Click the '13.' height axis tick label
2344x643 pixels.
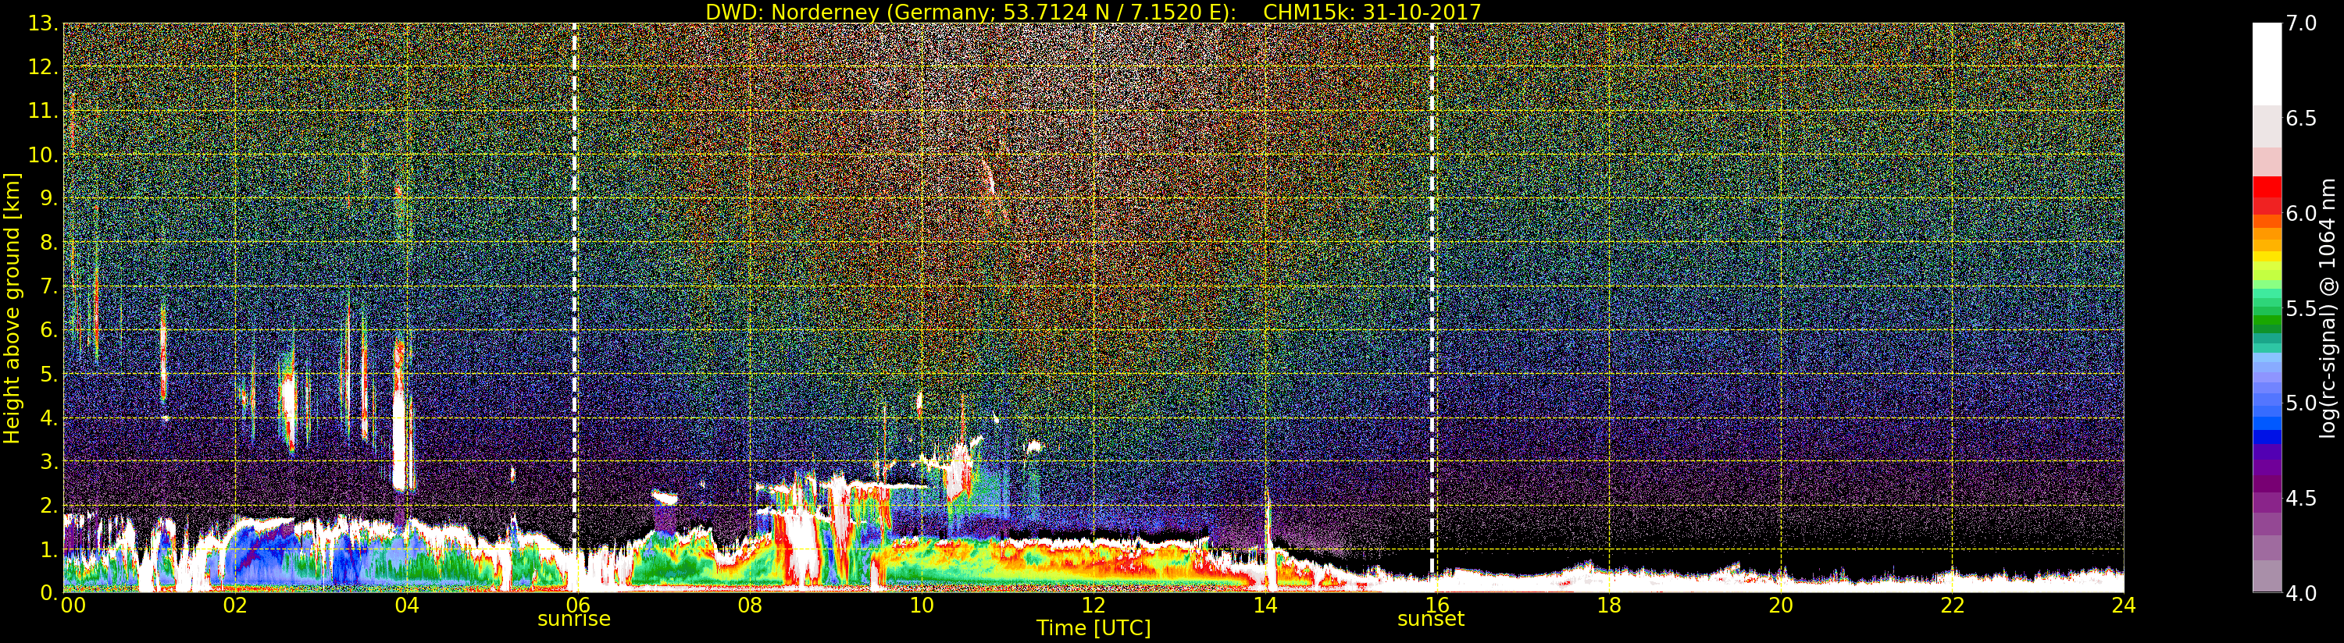(43, 23)
